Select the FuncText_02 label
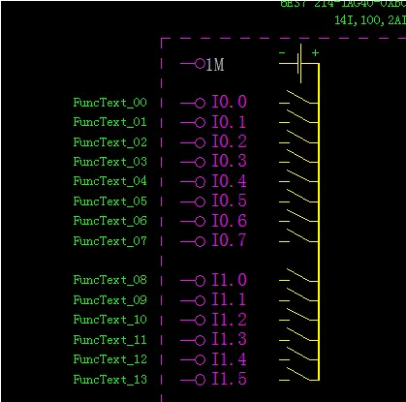406x402 pixels. pyautogui.click(x=109, y=142)
